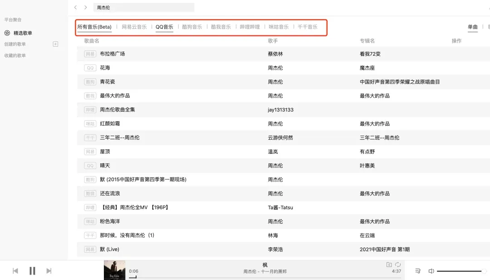Open the 千千音乐 tab
The width and height of the screenshot is (490, 280).
pyautogui.click(x=308, y=27)
